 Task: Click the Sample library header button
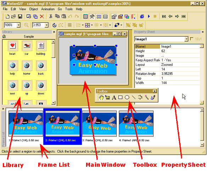(29, 37)
